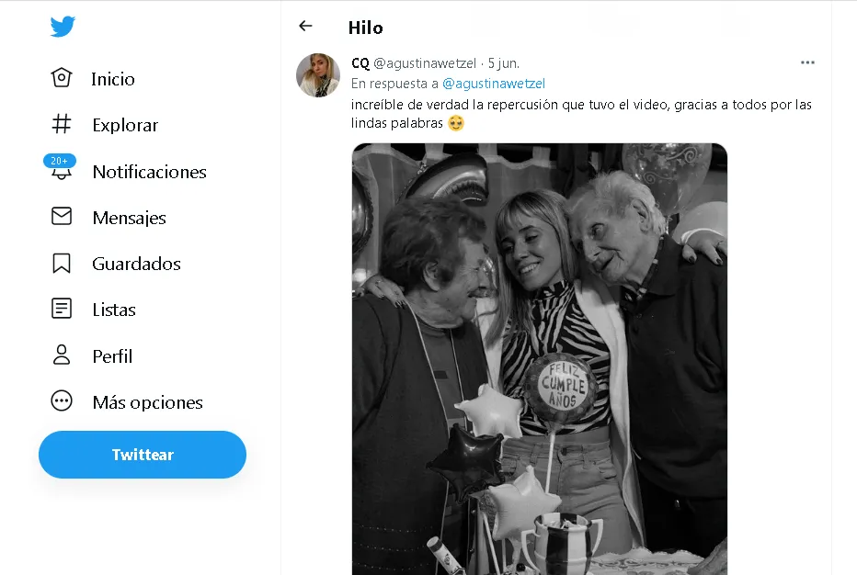Viewport: 857px width, 575px height.
Task: Click the Mensajes envelope icon
Action: (x=62, y=217)
